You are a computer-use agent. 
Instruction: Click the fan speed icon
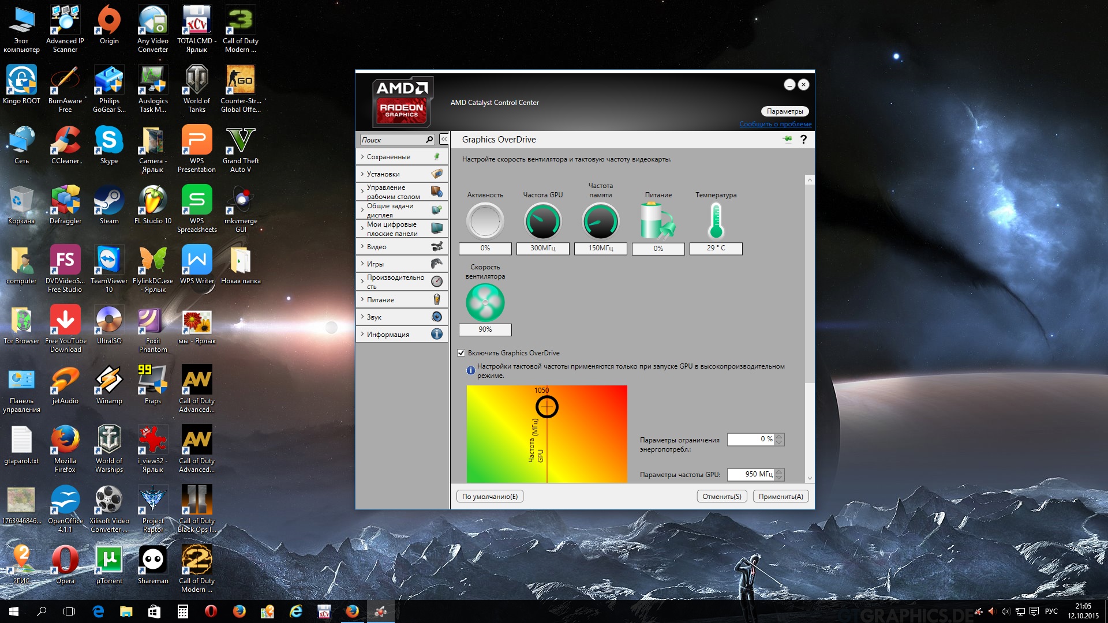coord(485,303)
